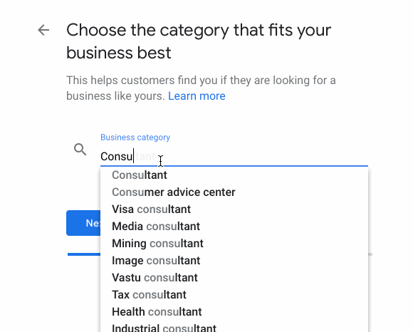Click the Business category label
Viewport: 413px width, 332px height.
click(135, 138)
